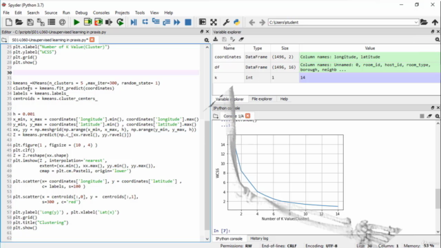Open Variable explorer options menu
Screen dimensions: 441x248
pos(438,40)
